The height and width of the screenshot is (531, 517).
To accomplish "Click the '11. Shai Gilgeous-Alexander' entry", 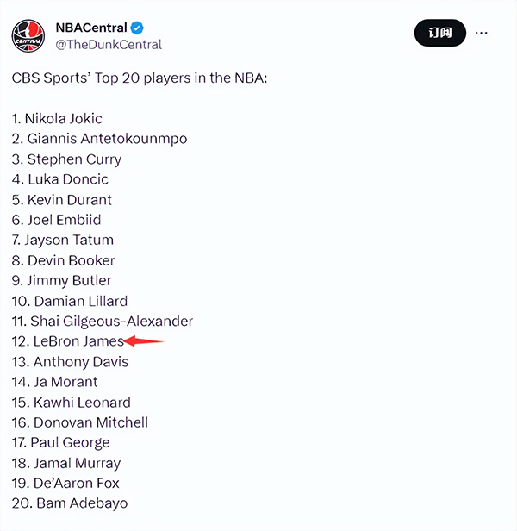I will (103, 322).
